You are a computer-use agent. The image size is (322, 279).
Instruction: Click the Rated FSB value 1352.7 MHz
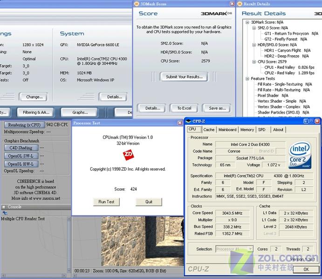[x=232, y=233]
